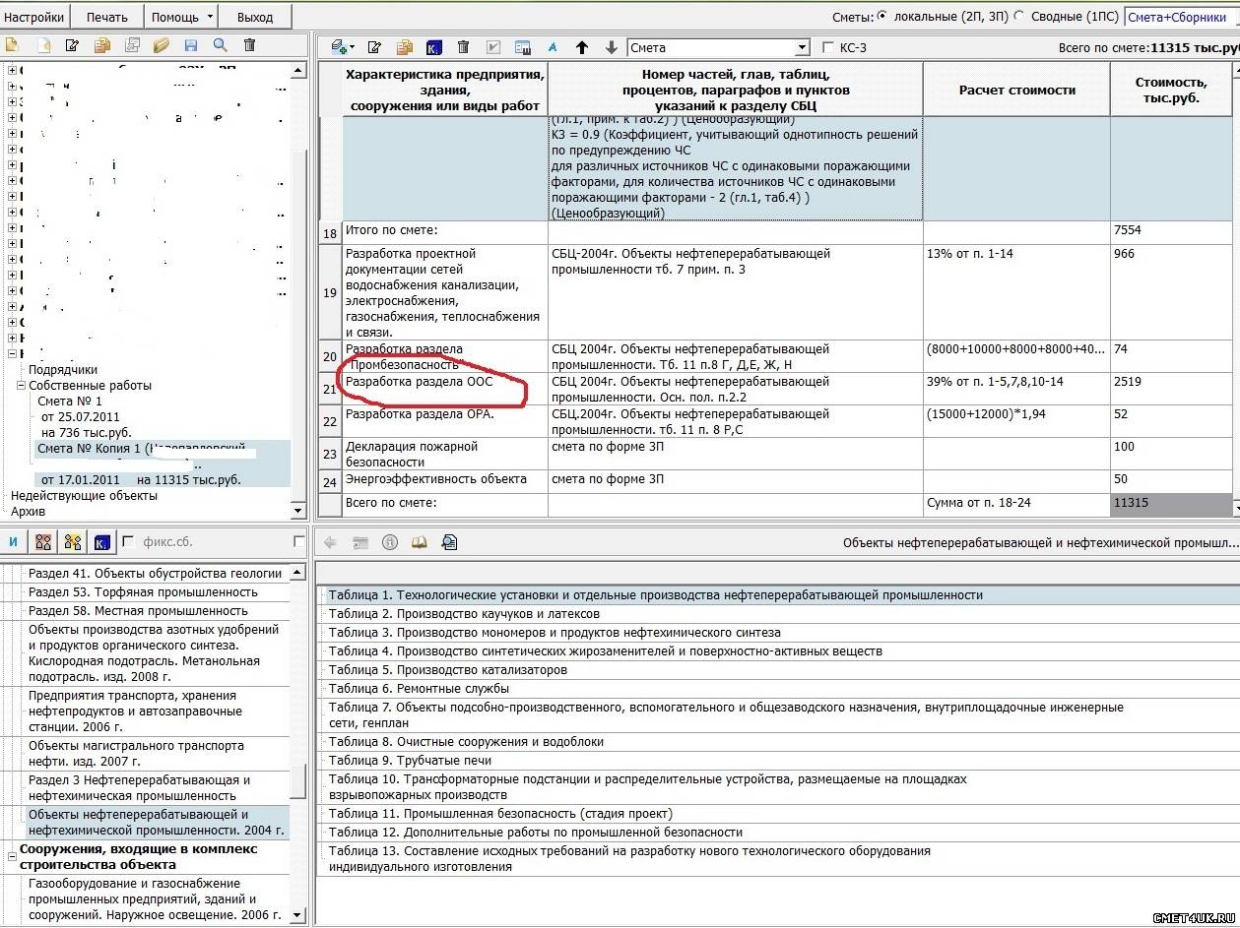Screen dimensions: 1240x928
Task: Click the floppy disk save icon
Action: (191, 45)
